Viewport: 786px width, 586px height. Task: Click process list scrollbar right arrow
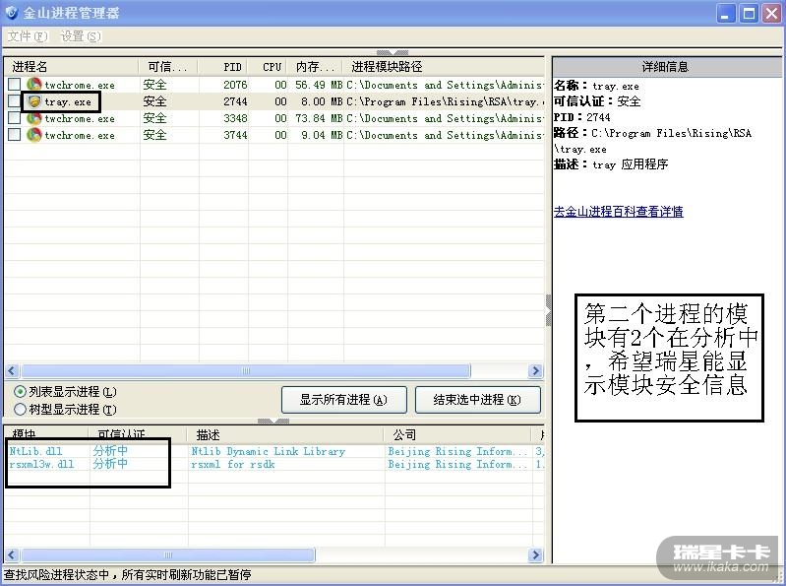(x=535, y=370)
